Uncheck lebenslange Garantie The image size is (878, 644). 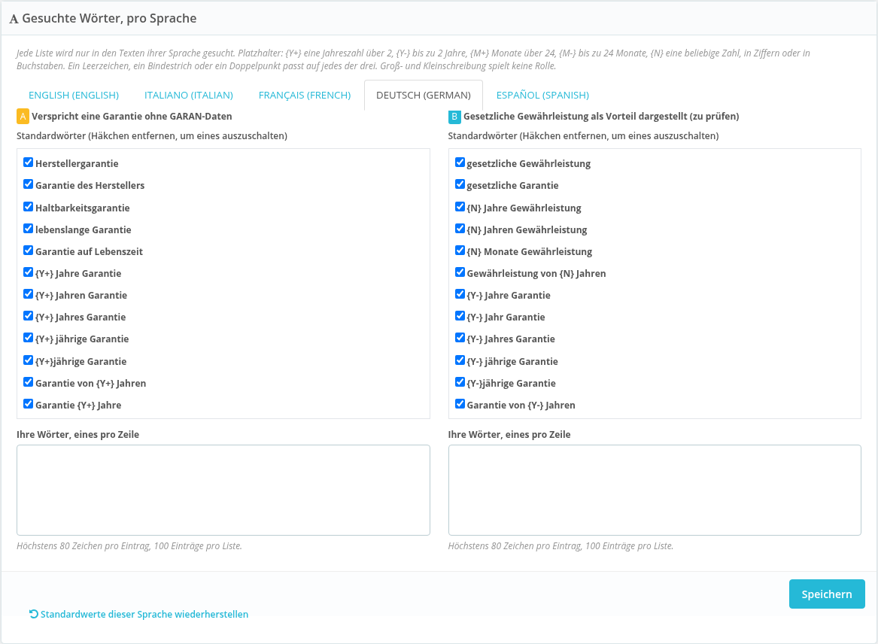[x=28, y=229]
